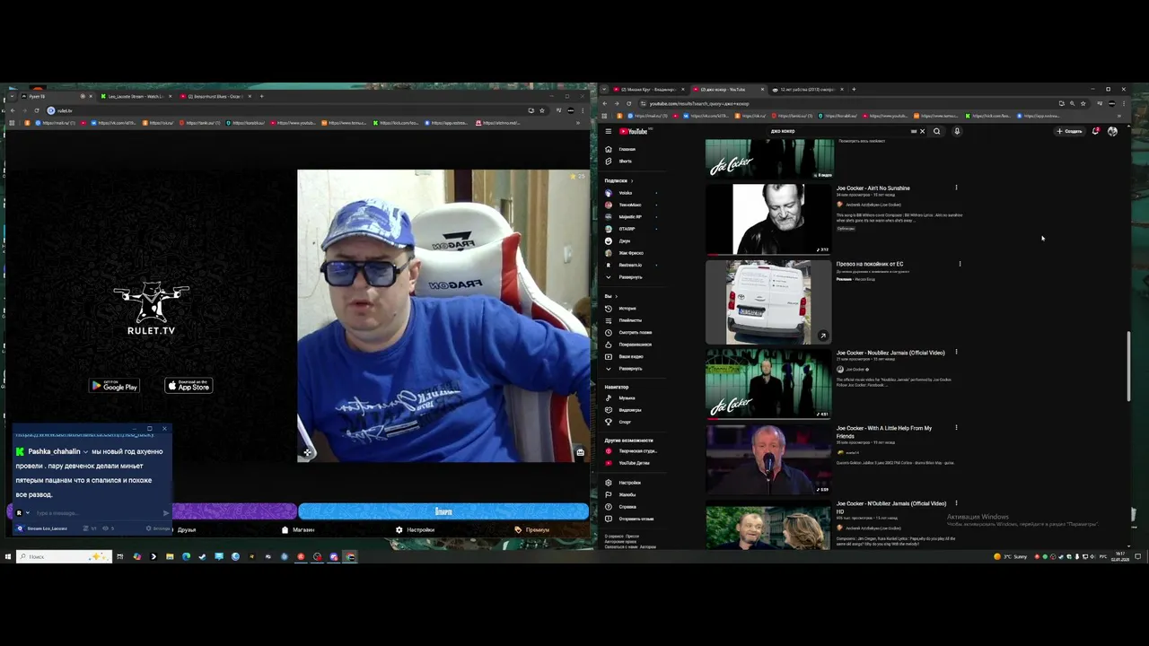Screen dimensions: 1149x646
Task: Open Премиум in rulet.tv bottom bar
Action: [531, 529]
